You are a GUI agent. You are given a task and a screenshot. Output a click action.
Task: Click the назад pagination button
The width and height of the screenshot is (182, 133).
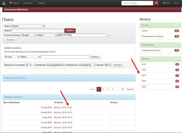pyautogui.click(x=92, y=89)
